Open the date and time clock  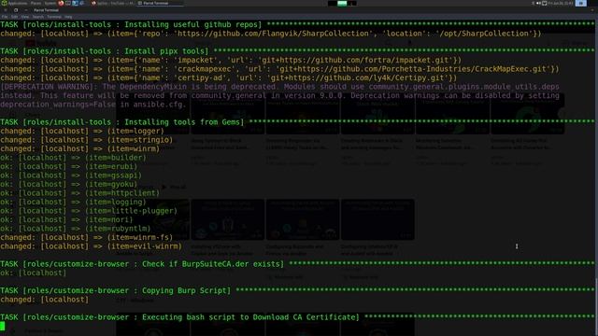[x=561, y=3]
